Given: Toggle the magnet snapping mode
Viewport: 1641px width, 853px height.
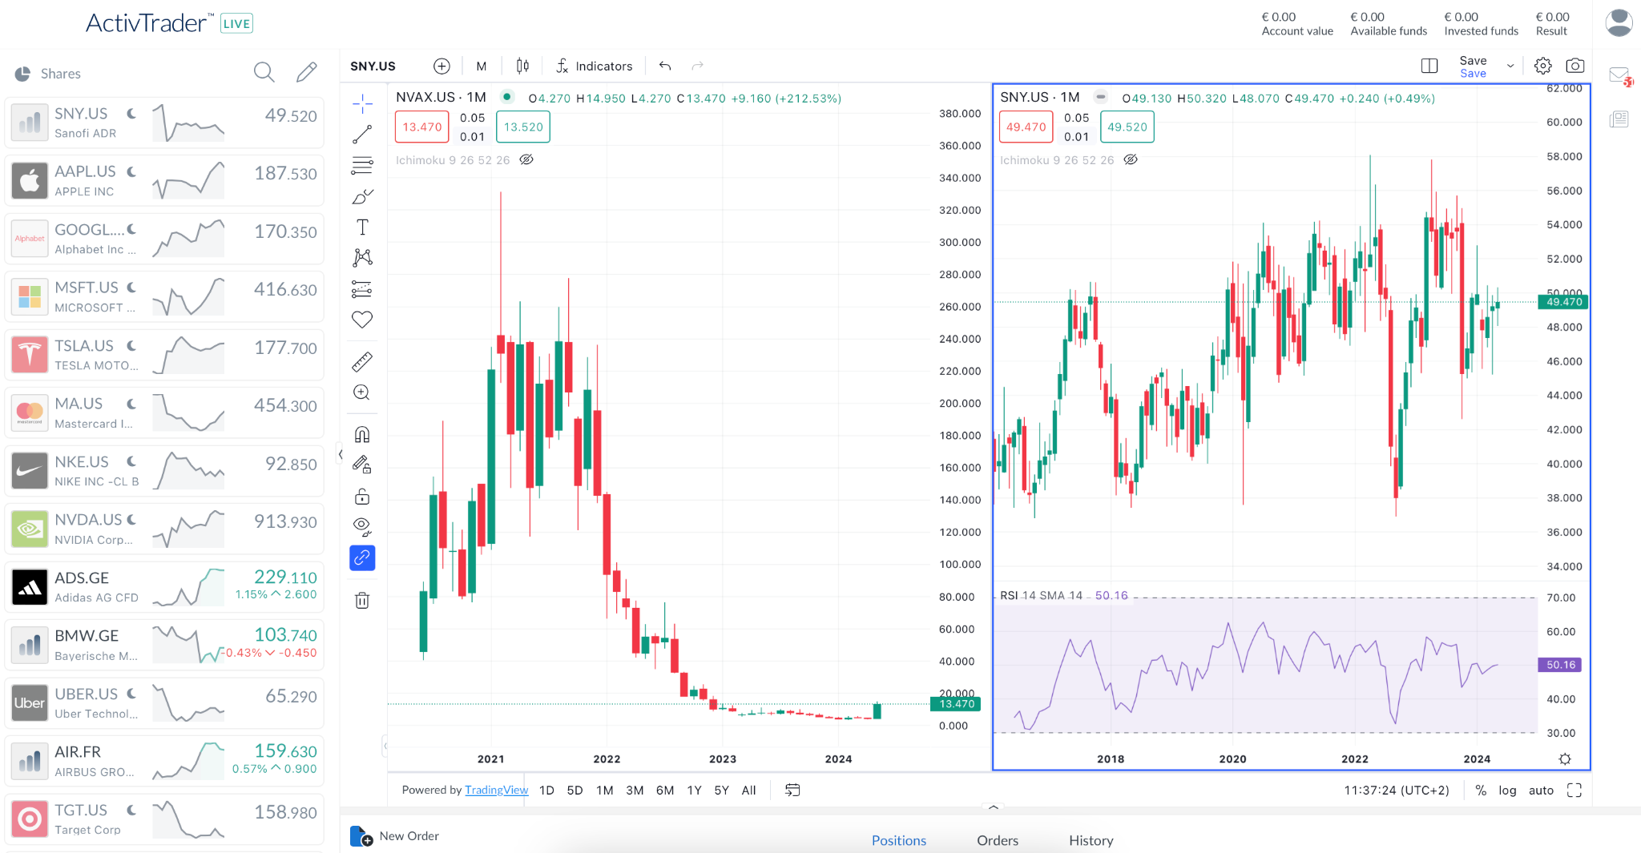Looking at the screenshot, I should point(362,435).
